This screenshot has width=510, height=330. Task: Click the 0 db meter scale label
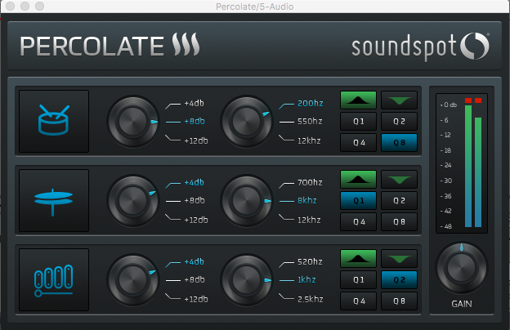pos(449,105)
